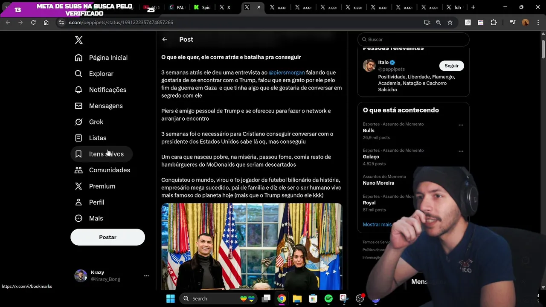Click the Chrome back navigation arrow
546x307 pixels.
pos(8,23)
